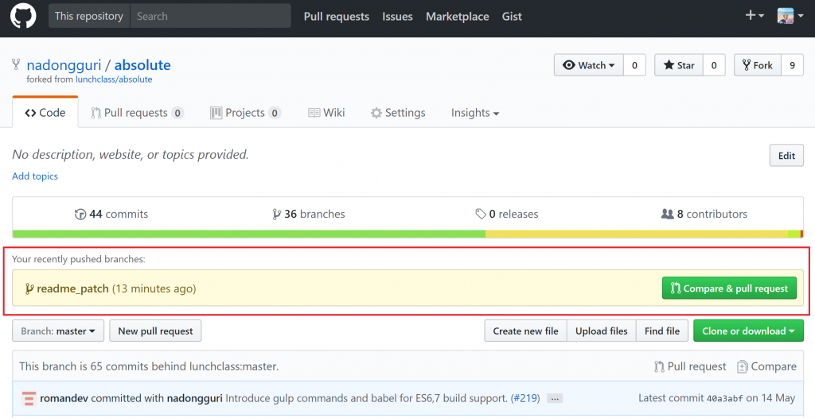
Task: Star this repository
Action: tap(679, 65)
